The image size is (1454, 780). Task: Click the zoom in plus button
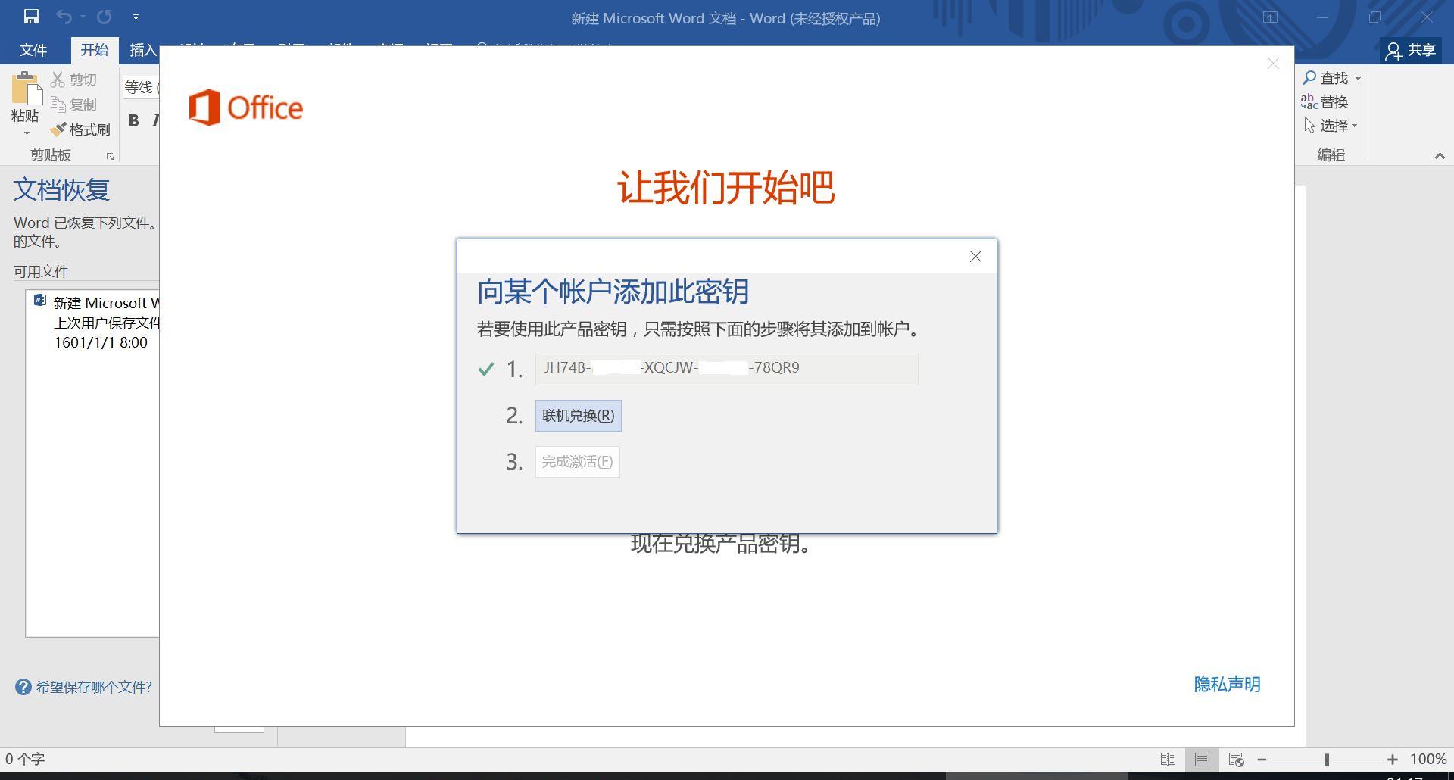click(1393, 759)
